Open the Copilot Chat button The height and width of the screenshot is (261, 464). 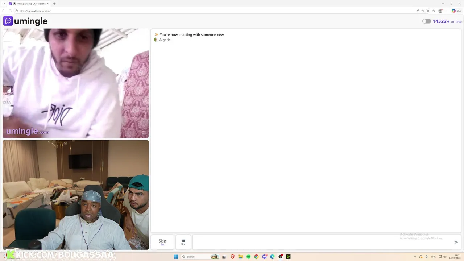pos(456,11)
